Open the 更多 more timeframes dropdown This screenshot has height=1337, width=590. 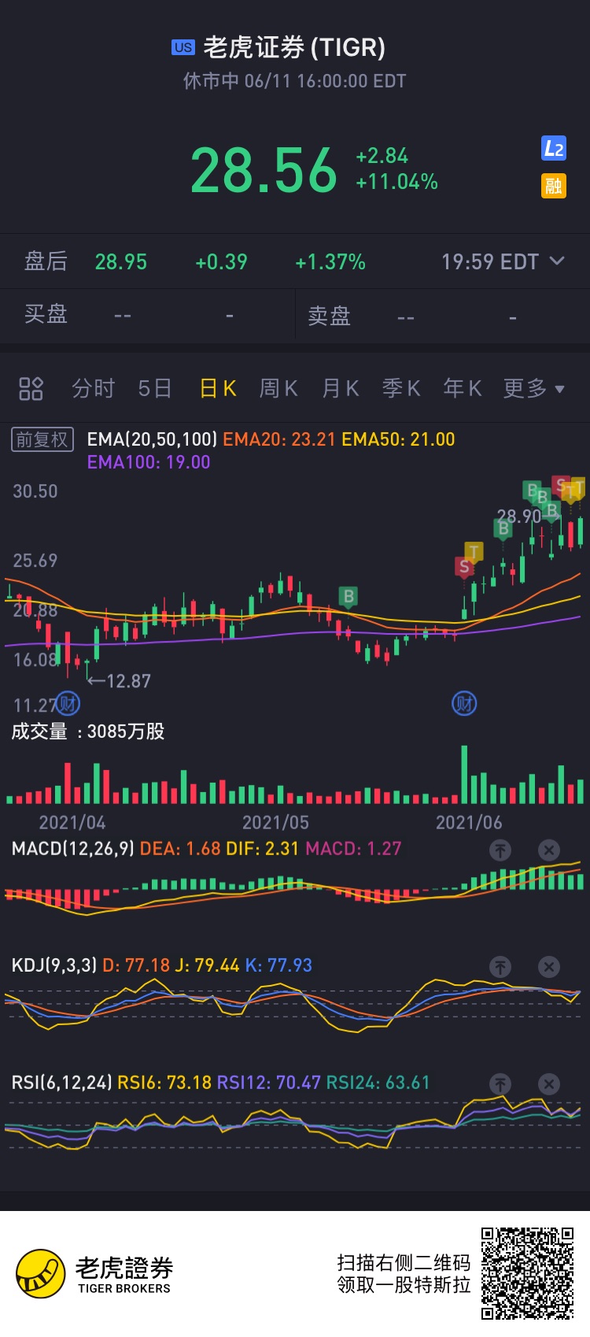tap(534, 388)
